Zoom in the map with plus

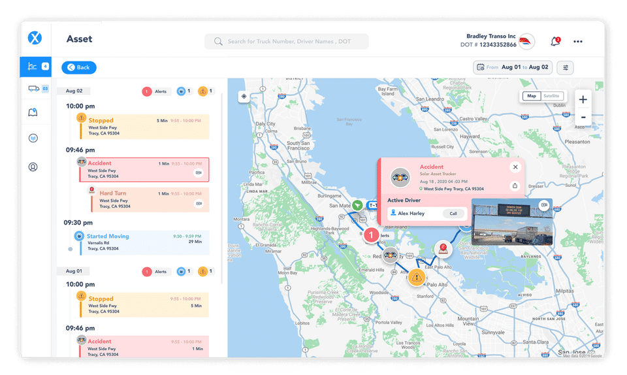coord(583,99)
